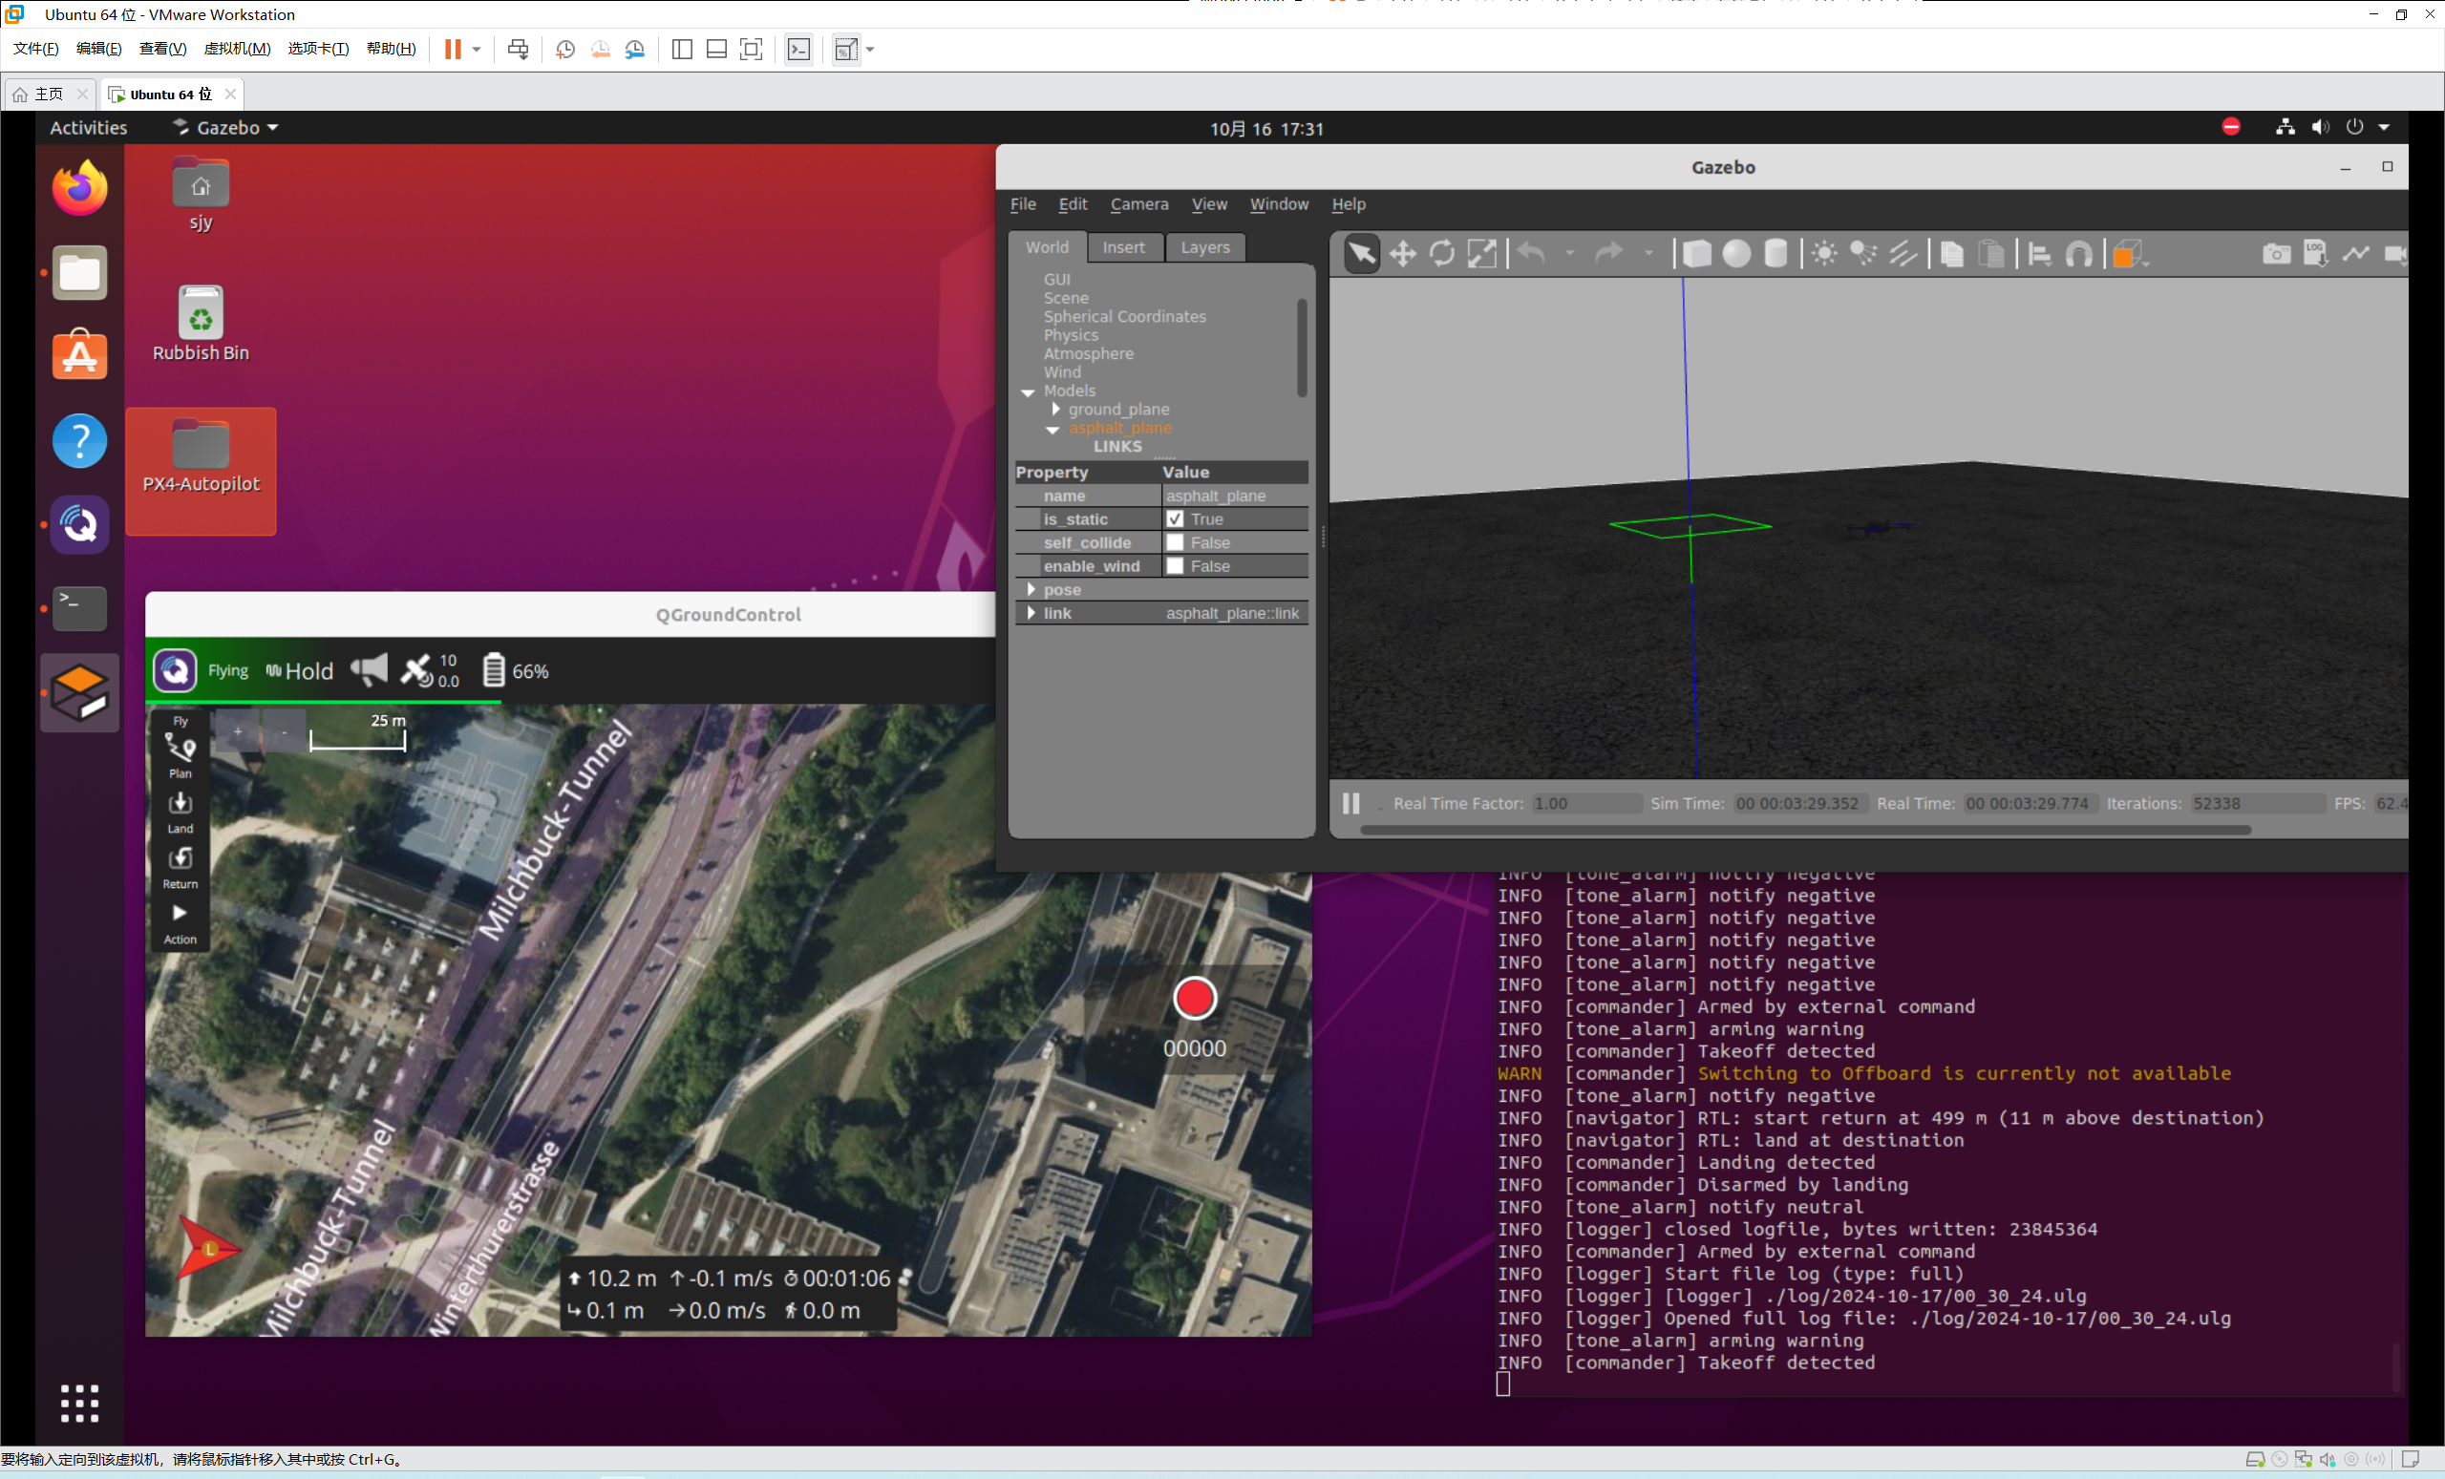Click the Land mode icon in QGroundControl
Viewport: 2445px width, 1479px height.
[x=180, y=812]
